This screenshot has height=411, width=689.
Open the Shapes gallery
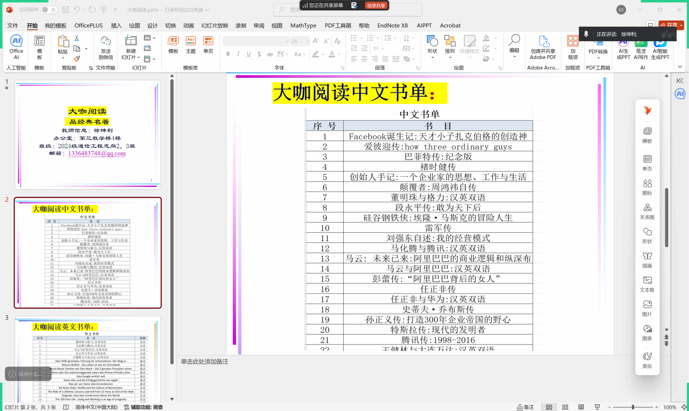432,46
